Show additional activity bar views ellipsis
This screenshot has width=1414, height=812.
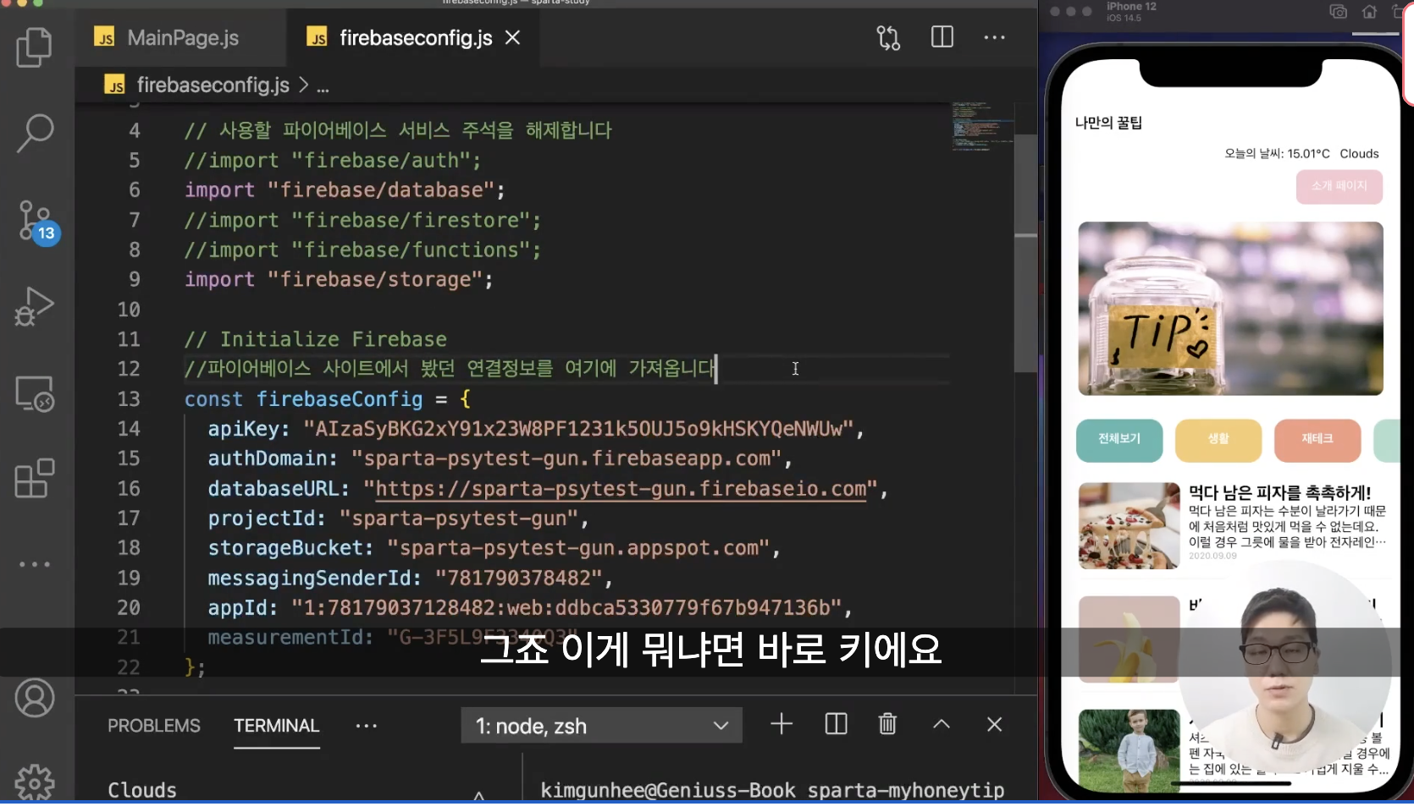[x=35, y=564]
